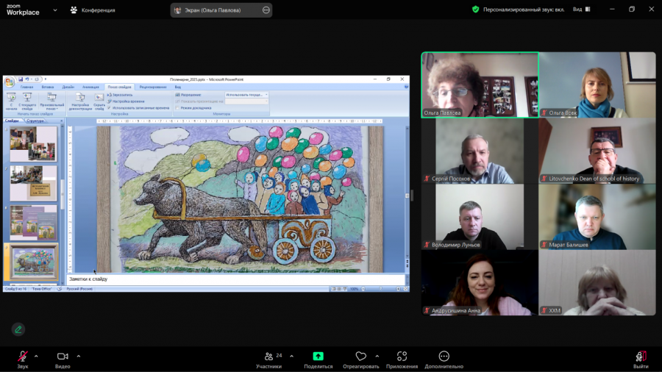Click the Undo icon in PowerPoint toolbar
The width and height of the screenshot is (662, 372).
[x=27, y=79]
